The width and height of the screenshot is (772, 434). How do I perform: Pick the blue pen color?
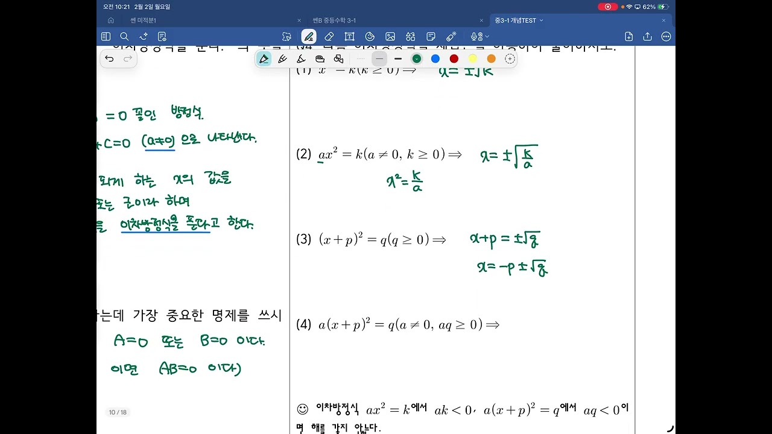tap(435, 58)
